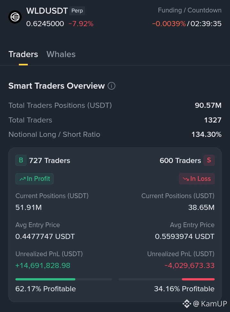This screenshot has height=312, width=230.
Task: Open the Smart Traders Overview info icon
Action: [x=111, y=86]
